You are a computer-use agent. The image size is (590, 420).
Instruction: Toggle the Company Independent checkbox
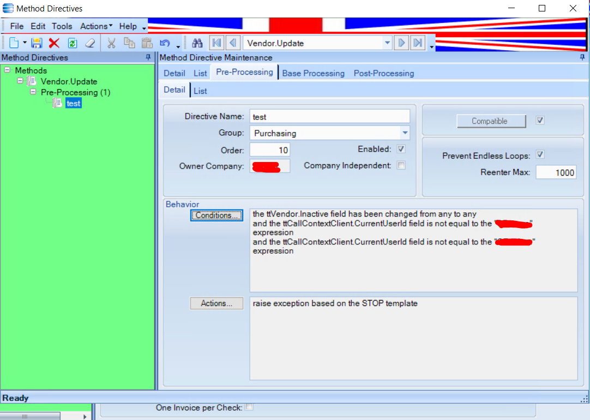coord(401,165)
